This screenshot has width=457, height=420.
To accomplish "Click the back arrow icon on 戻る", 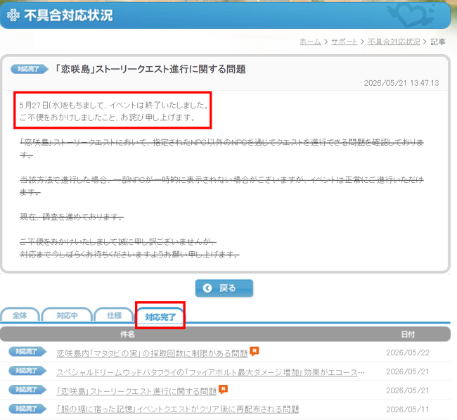I will [x=207, y=288].
